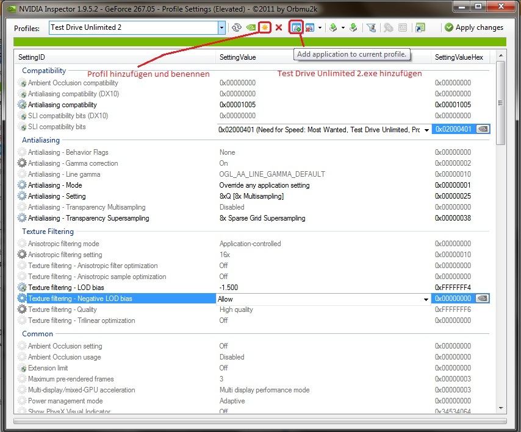This screenshot has height=432, width=521.
Task: Click the greyed-out scan profiles icon
Action: point(388,27)
